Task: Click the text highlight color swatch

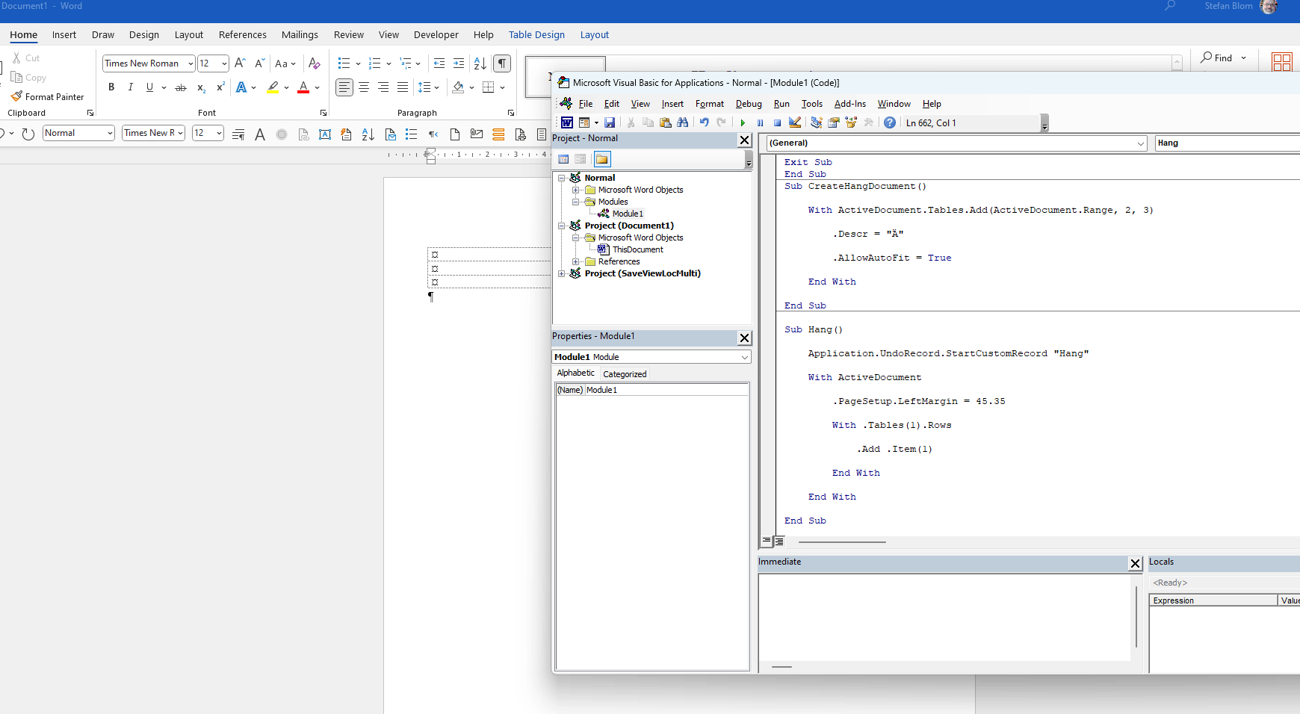Action: 273,87
